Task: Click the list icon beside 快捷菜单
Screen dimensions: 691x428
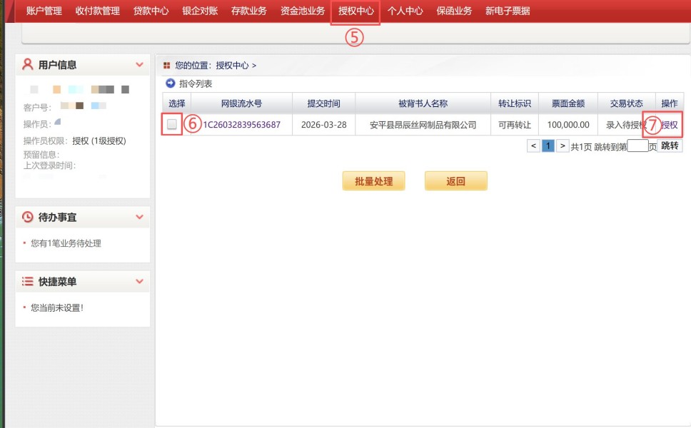Action: pos(28,282)
